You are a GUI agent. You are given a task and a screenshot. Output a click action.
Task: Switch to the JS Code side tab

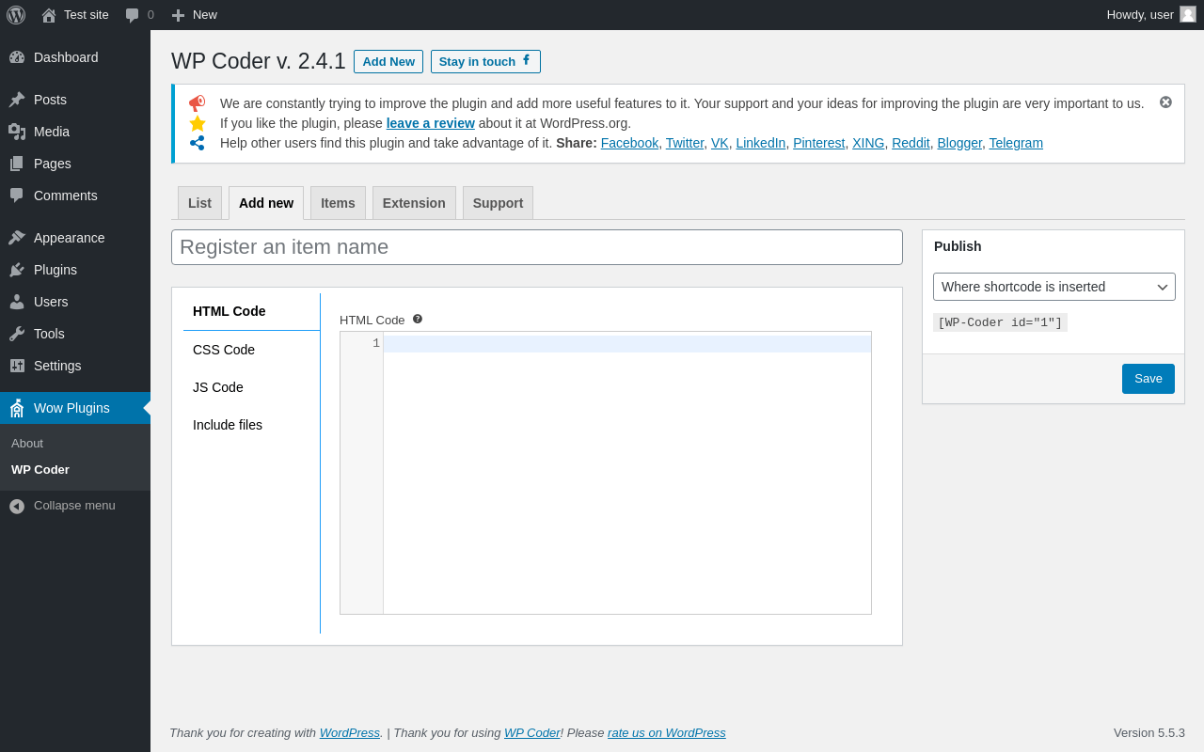[251, 387]
